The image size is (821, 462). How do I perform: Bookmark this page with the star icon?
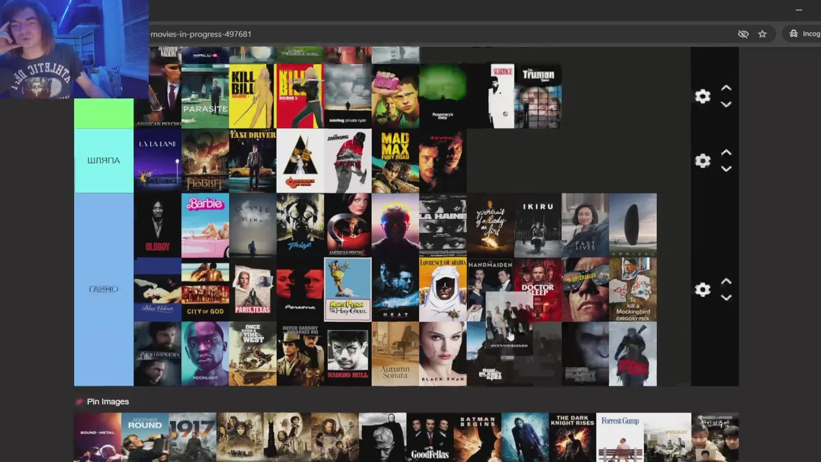pos(762,34)
